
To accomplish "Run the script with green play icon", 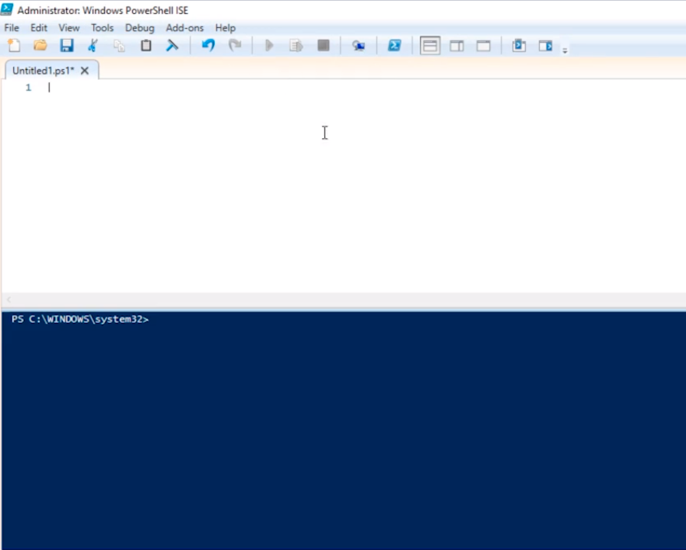I will pos(269,46).
